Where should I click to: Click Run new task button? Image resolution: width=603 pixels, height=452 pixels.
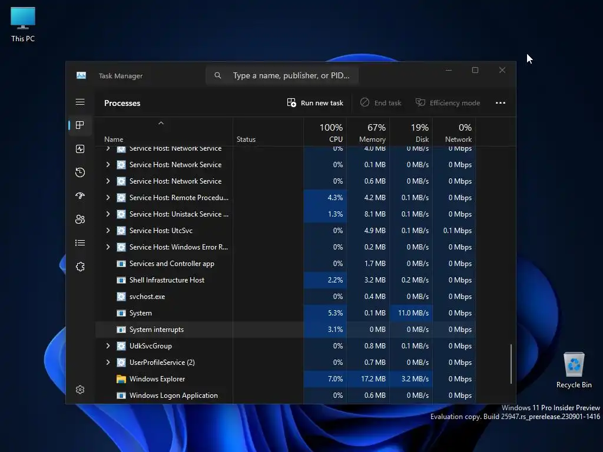coord(315,103)
